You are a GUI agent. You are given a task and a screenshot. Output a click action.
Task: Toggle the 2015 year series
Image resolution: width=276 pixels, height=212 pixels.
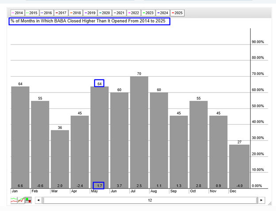[32, 13]
